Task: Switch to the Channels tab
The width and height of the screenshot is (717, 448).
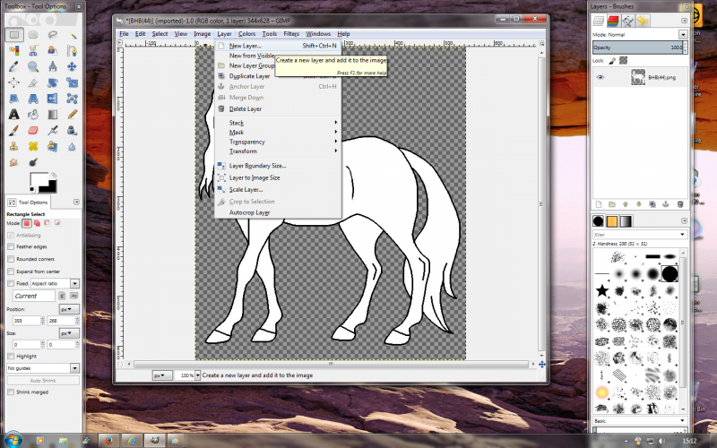Action: (x=613, y=21)
